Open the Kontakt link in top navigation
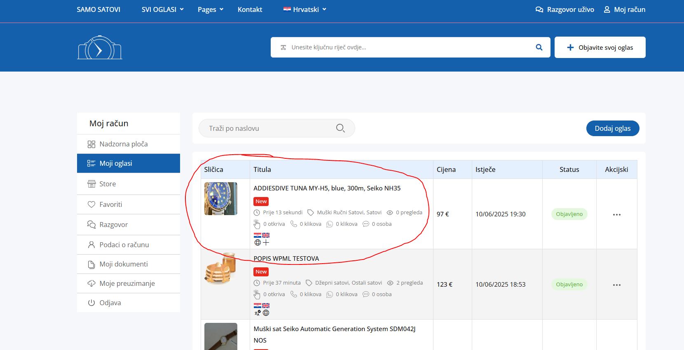 pos(250,9)
